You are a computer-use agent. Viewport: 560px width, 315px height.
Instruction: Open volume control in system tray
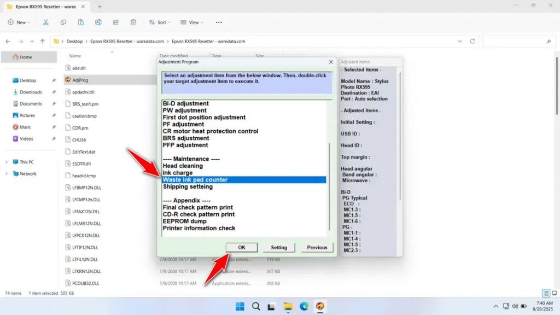click(515, 306)
